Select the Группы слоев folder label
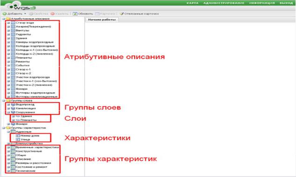The width and height of the screenshot is (296, 177). [22, 101]
